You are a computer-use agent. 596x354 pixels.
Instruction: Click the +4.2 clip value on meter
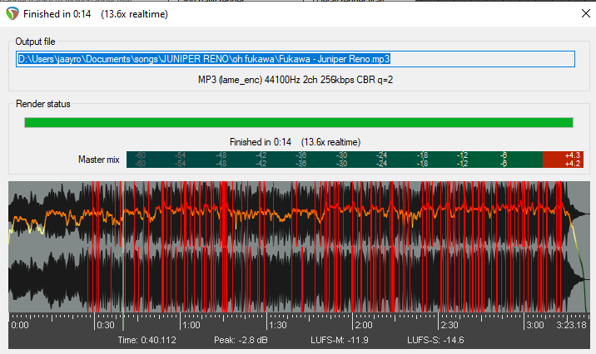[x=573, y=164]
